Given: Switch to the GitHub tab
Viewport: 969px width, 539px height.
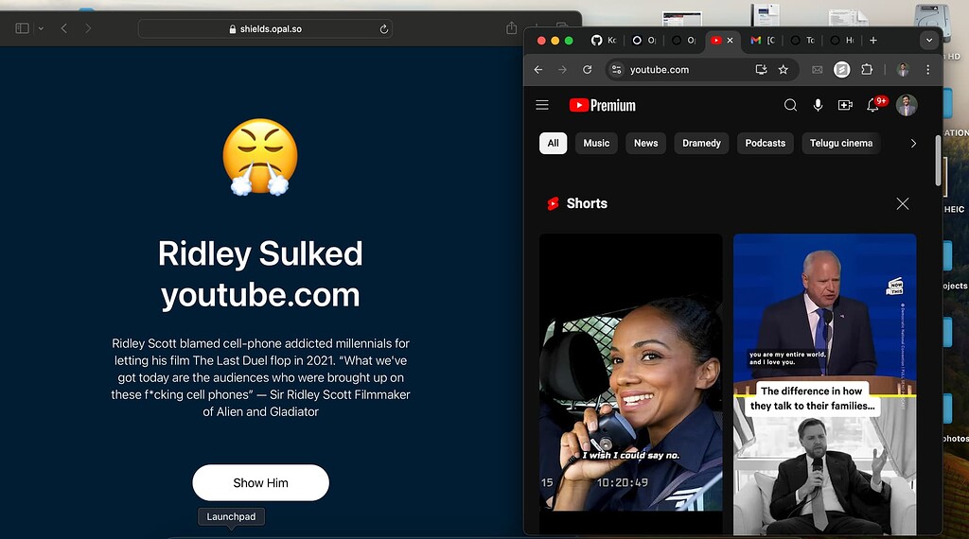Looking at the screenshot, I should (x=603, y=41).
